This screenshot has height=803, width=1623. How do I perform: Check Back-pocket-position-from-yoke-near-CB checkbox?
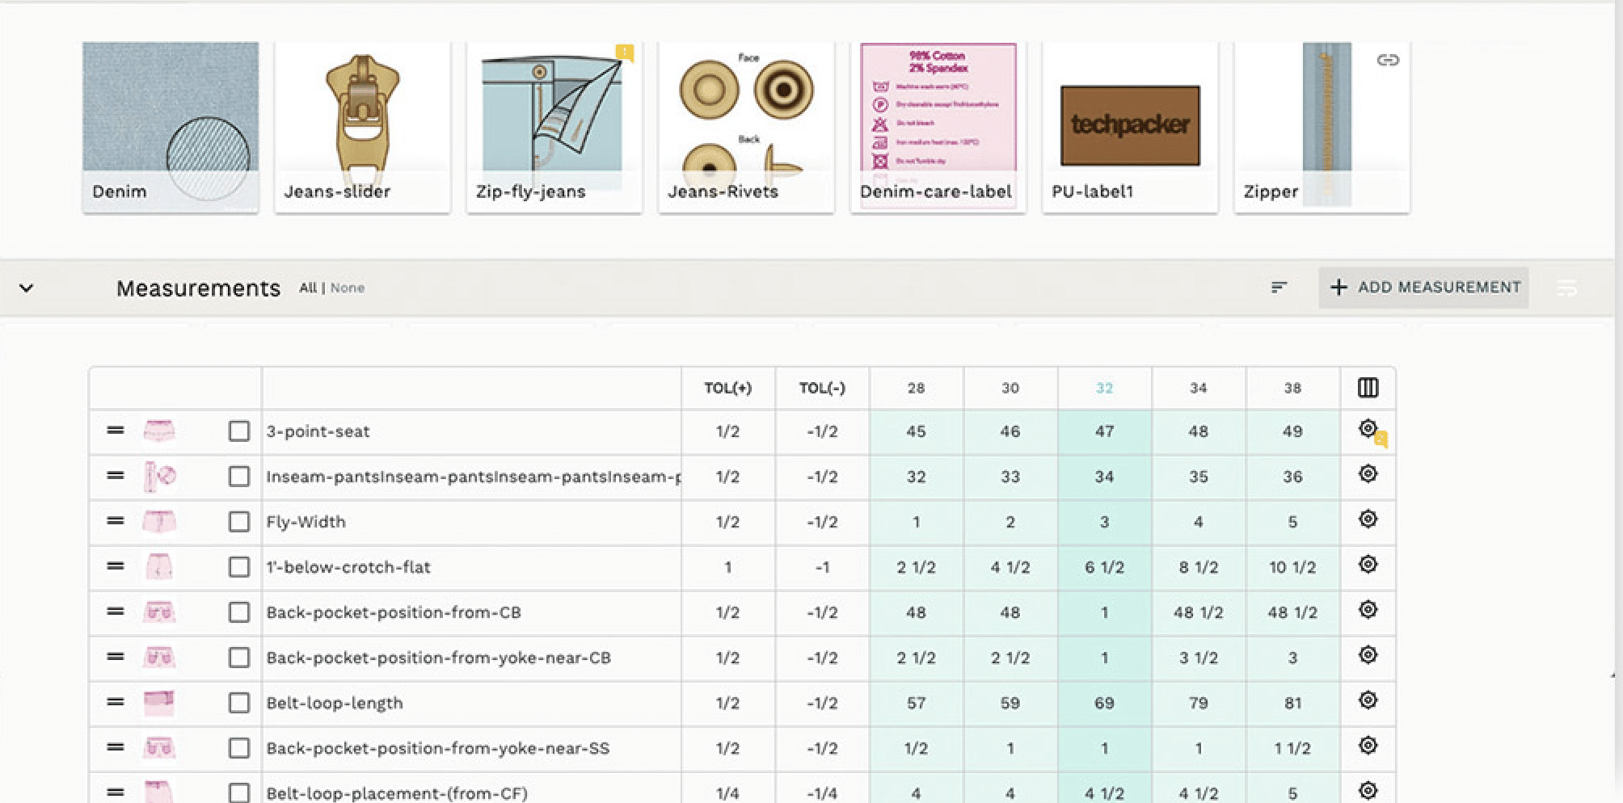pos(239,658)
